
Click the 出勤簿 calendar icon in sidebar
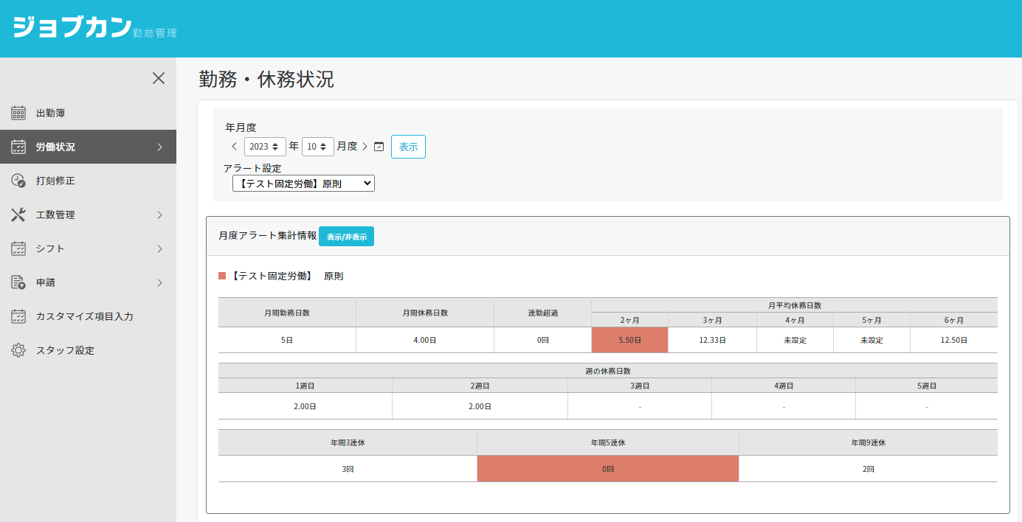(x=18, y=113)
